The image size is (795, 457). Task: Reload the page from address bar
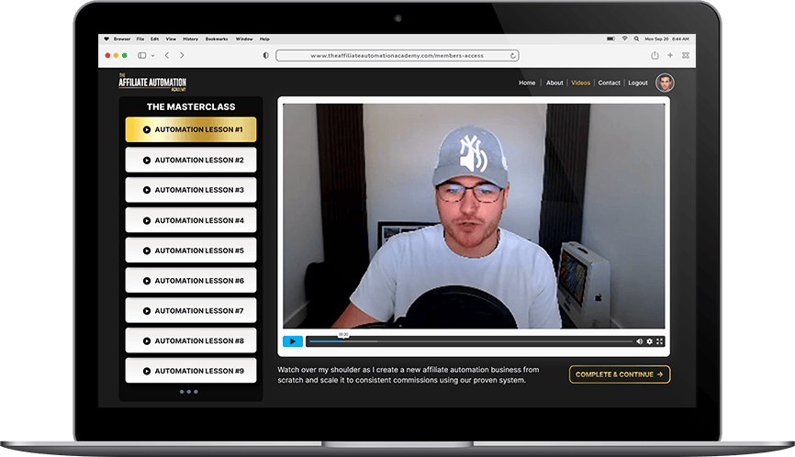[x=513, y=55]
